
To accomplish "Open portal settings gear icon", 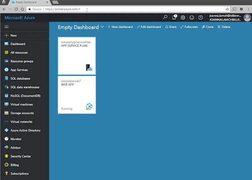I will point(183,17).
